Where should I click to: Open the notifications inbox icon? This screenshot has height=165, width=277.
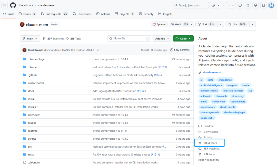click(x=263, y=5)
